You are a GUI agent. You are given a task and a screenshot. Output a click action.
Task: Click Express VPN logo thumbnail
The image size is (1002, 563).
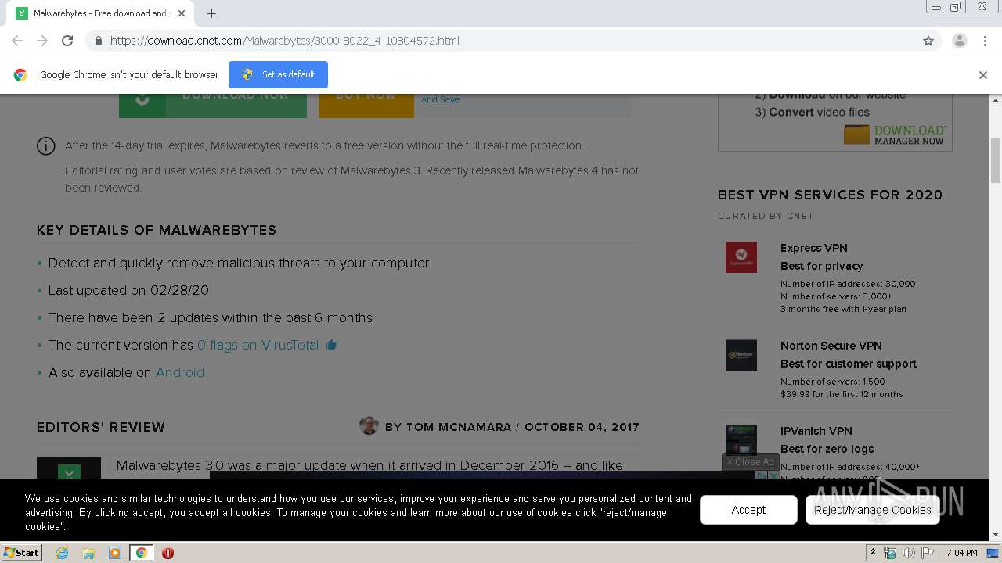(741, 257)
